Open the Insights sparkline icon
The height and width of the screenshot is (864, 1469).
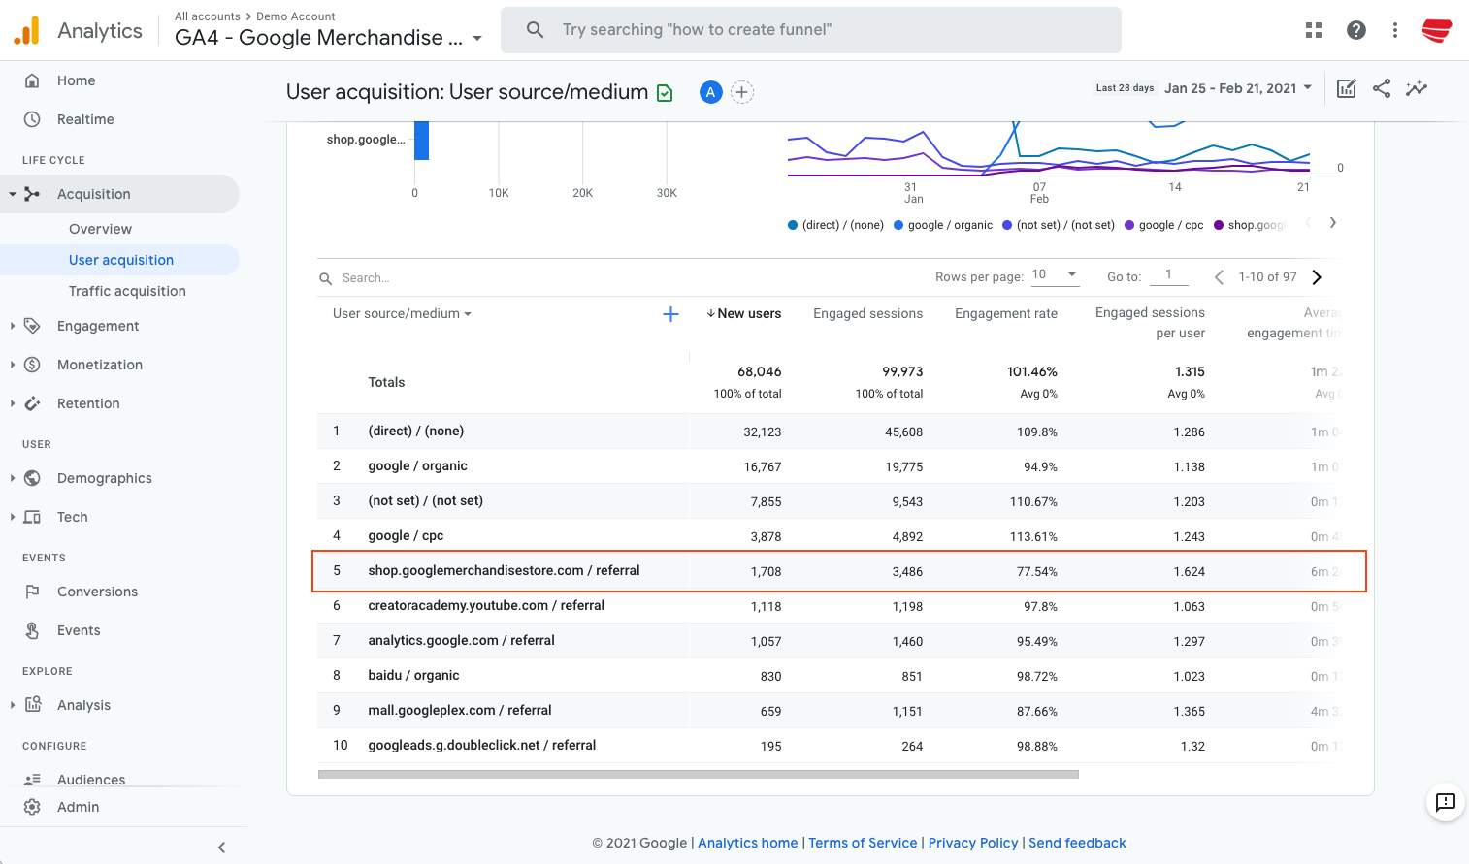coord(1417,88)
